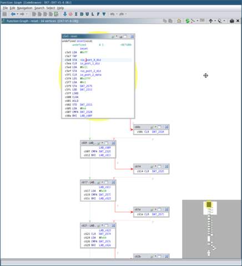This screenshot has width=242, height=266.
Task: Take a graph snapshot with camera icon
Action: coord(232,21)
